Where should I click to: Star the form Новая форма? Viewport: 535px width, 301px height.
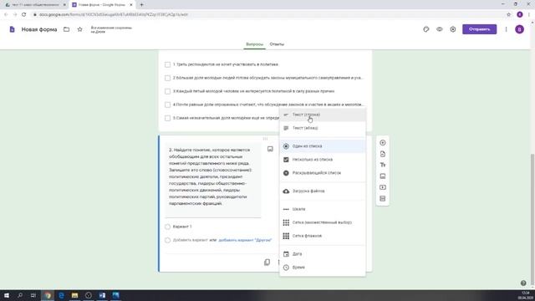click(x=80, y=29)
